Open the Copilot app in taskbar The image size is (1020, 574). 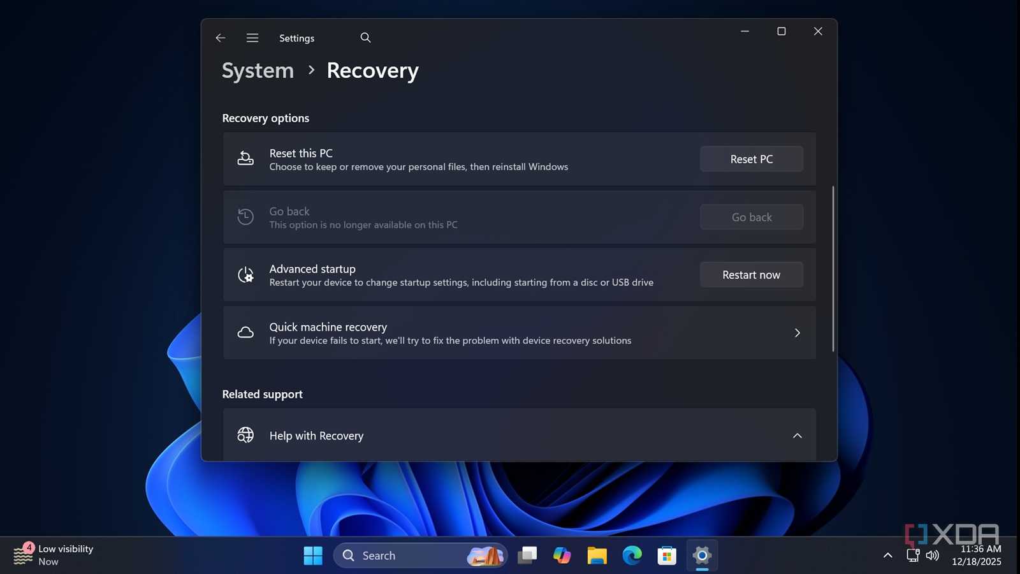pos(562,556)
